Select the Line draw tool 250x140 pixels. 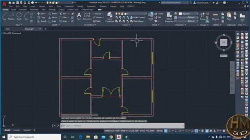pos(4,16)
